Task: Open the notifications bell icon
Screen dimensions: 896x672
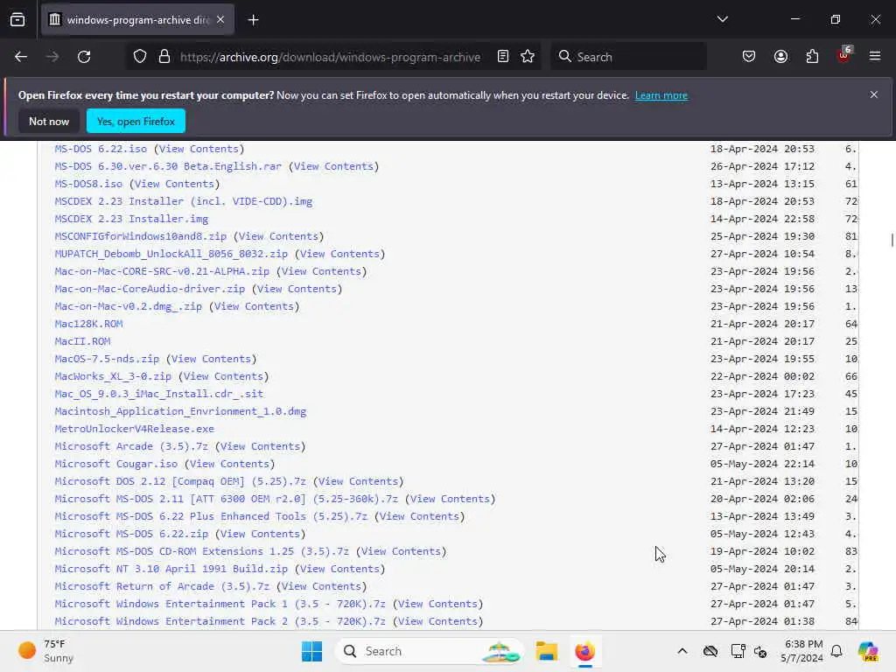Action: point(836,651)
